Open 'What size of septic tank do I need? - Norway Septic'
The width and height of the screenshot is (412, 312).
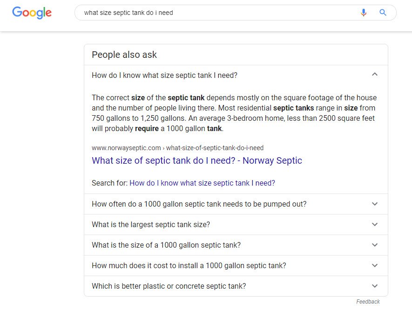pyautogui.click(x=197, y=160)
